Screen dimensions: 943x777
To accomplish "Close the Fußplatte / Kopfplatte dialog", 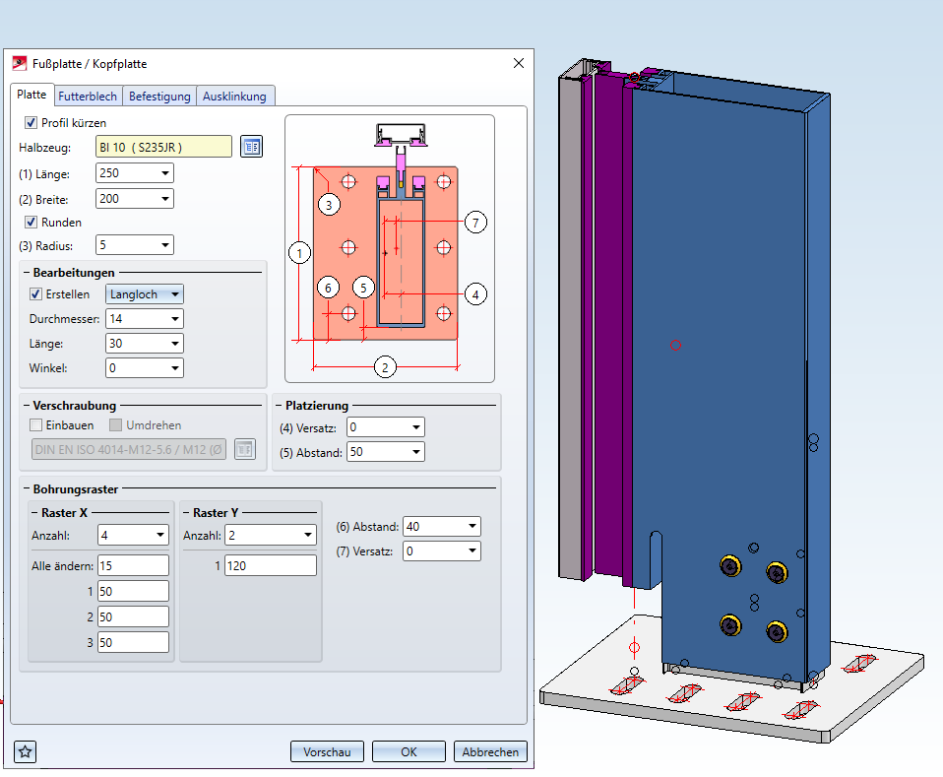I will (x=519, y=63).
